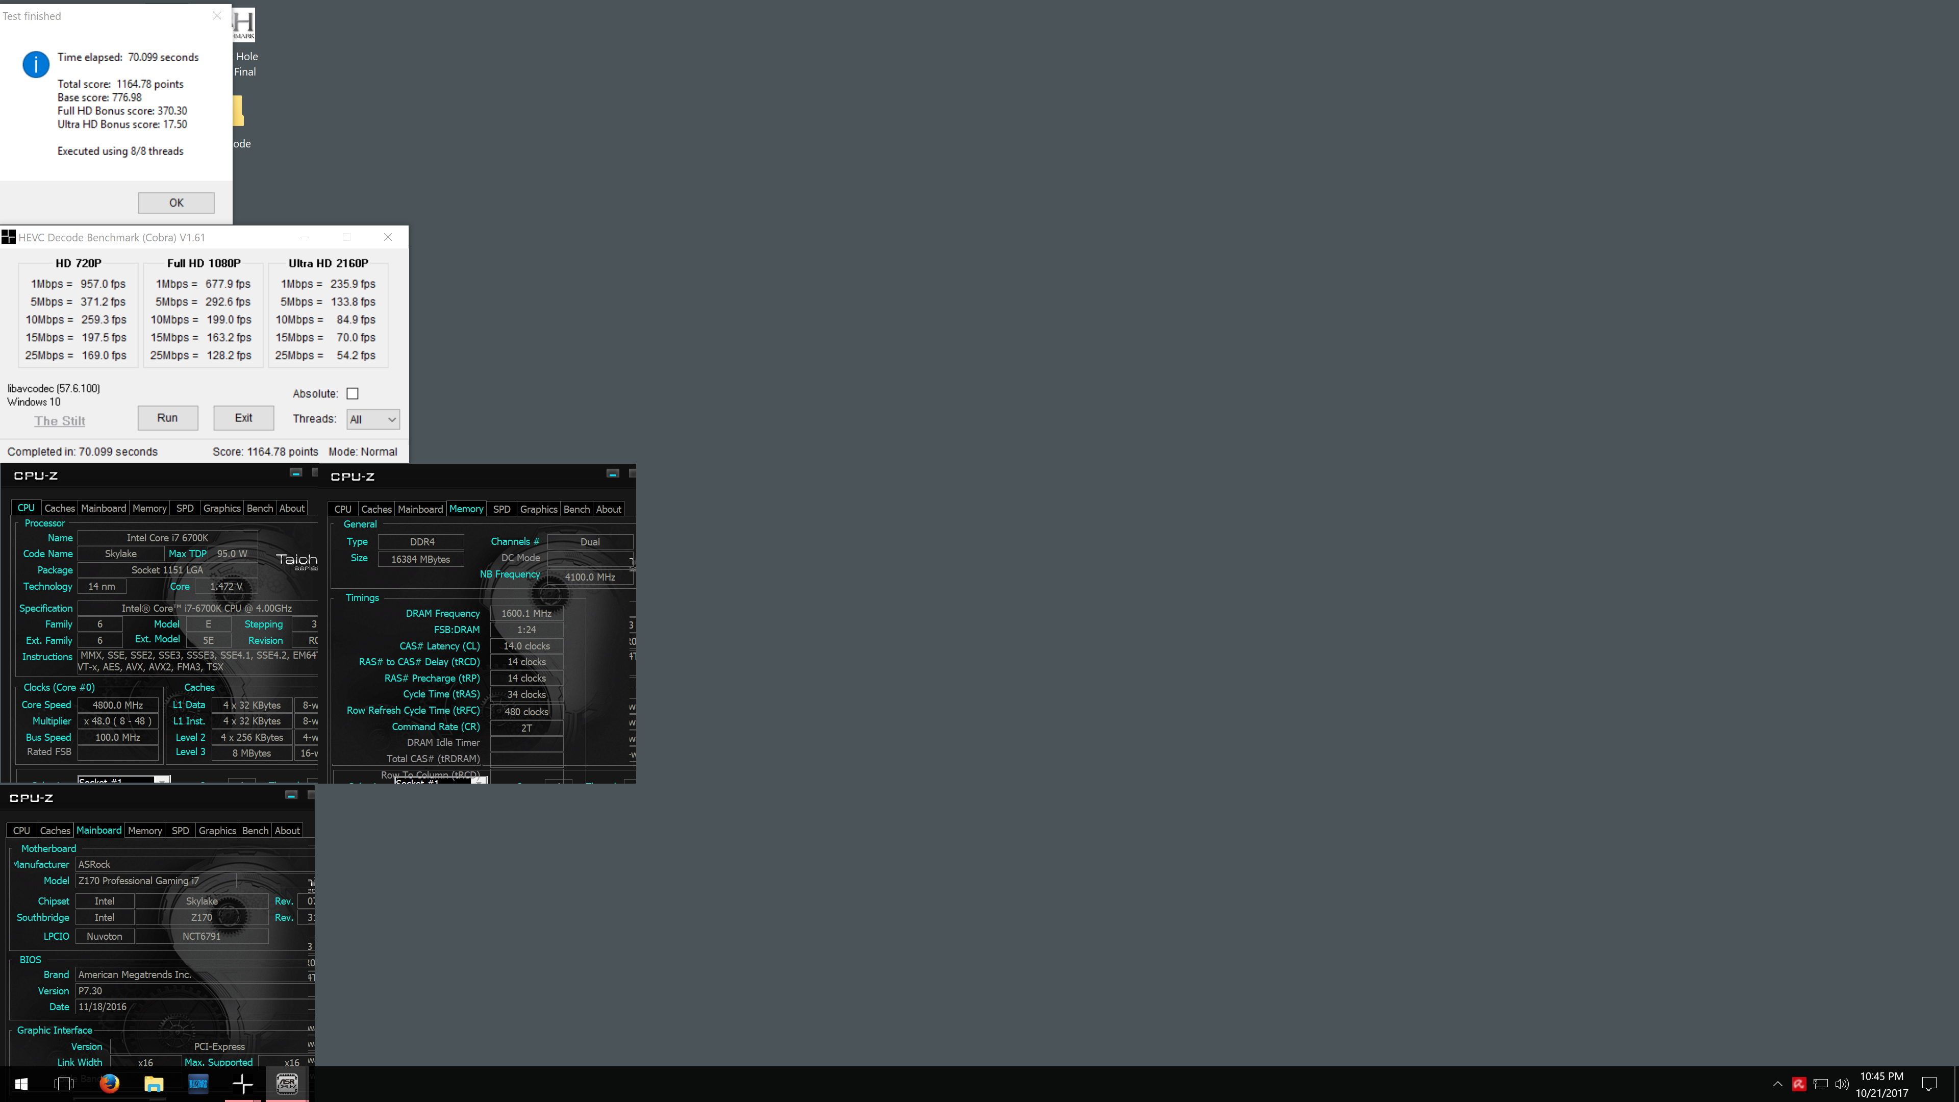The height and width of the screenshot is (1102, 1959).
Task: Switch to Caches tab in CPU-Z mainboard window
Action: point(55,831)
